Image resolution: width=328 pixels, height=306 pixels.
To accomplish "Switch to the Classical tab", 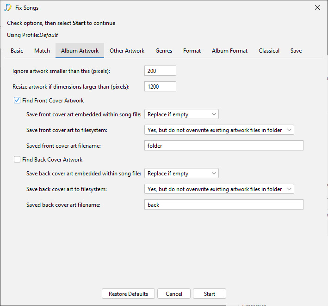I will point(269,51).
